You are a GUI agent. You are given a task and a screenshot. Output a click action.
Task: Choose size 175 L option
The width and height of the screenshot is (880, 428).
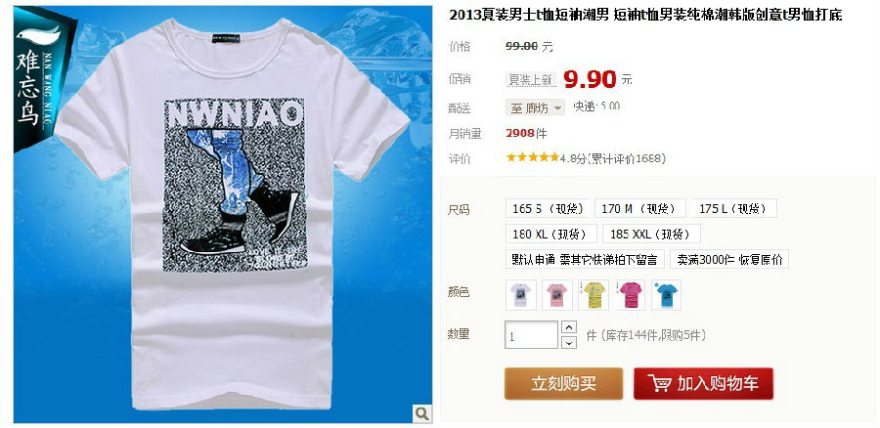(x=734, y=208)
